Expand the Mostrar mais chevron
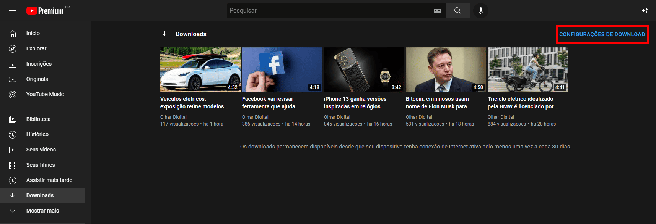 [13, 211]
